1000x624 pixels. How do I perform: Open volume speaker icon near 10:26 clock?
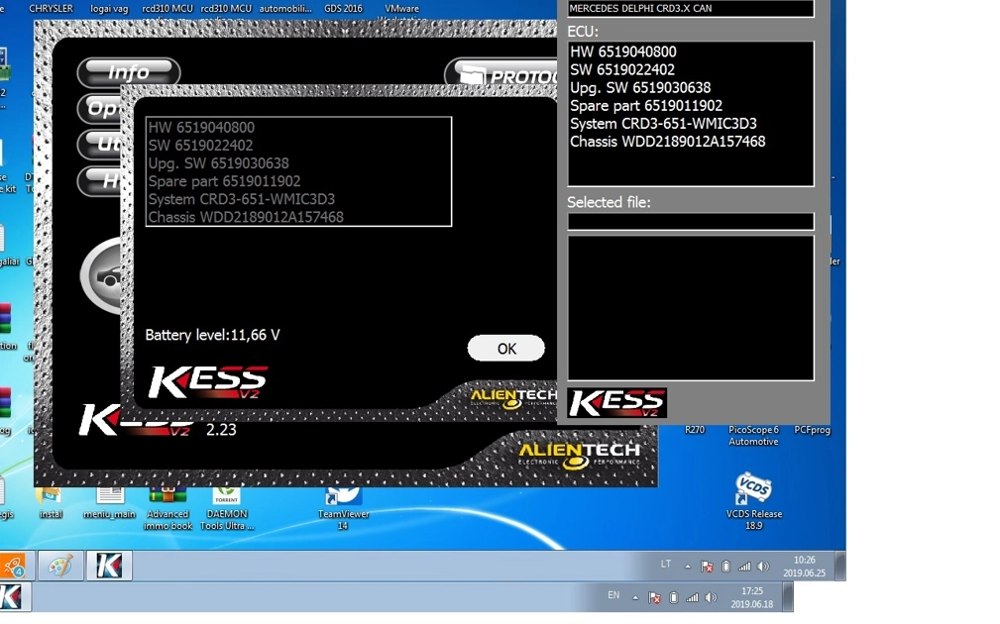coord(763,566)
